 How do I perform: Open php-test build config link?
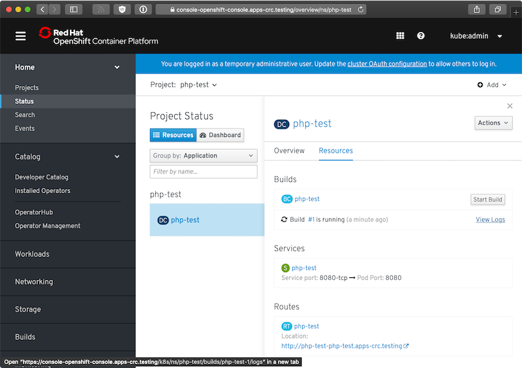pos(307,199)
